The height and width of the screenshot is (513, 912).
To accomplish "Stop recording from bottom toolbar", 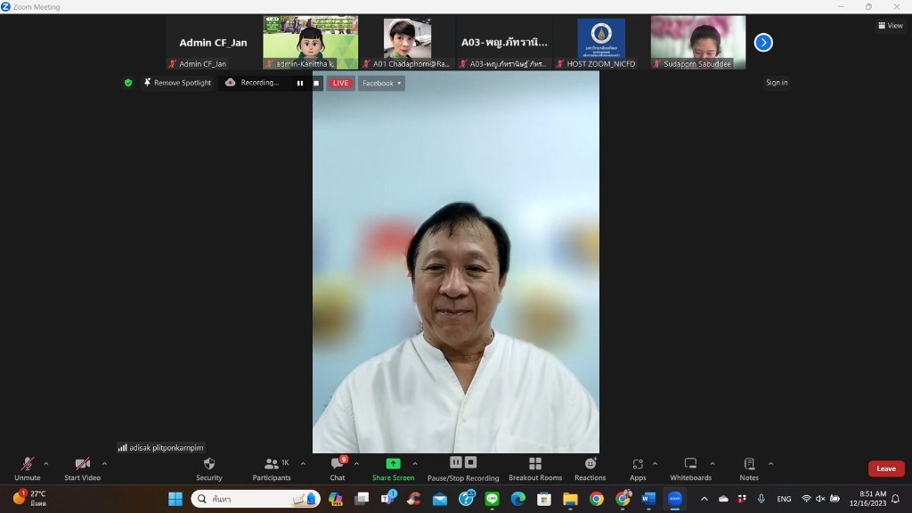I will [470, 462].
